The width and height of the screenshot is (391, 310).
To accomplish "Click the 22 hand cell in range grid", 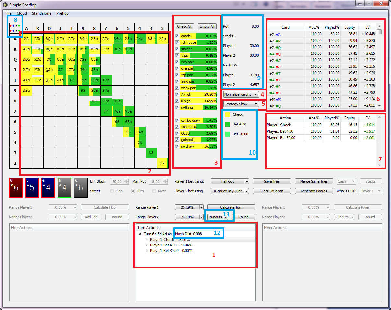I will click(162, 163).
